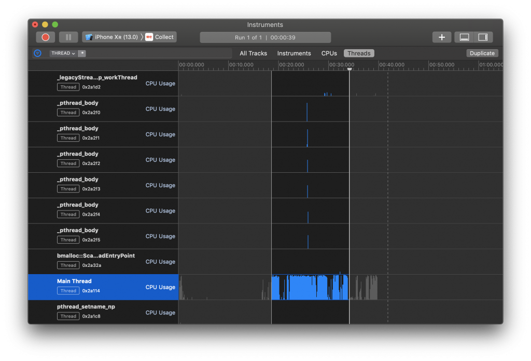
Task: Toggle the right inspector pane button
Action: click(x=483, y=37)
